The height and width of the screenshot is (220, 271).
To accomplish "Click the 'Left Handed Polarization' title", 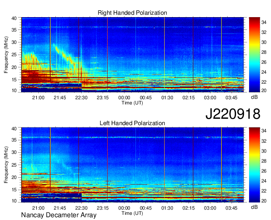I will [132, 123].
